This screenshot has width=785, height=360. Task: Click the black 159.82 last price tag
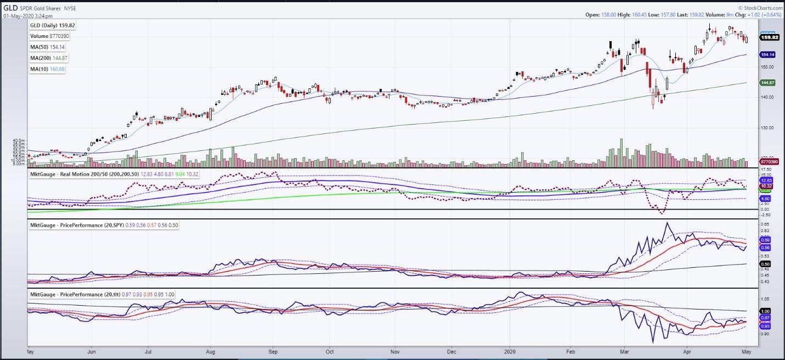(768, 37)
